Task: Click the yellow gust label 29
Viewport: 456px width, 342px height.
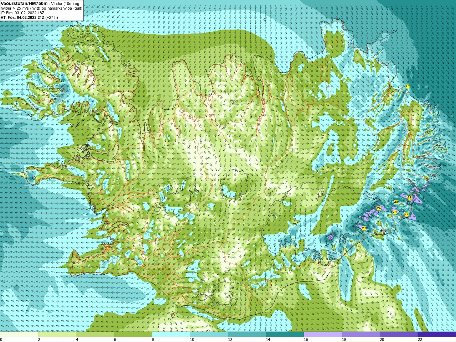Action: click(394, 212)
